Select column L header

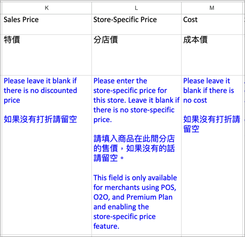pyautogui.click(x=136, y=8)
